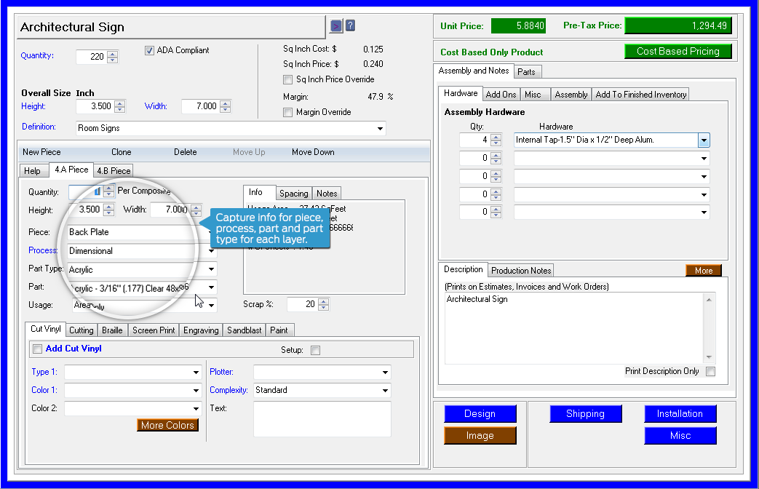Check the Add Cut Vinyl box
759x489 pixels.
[x=37, y=349]
